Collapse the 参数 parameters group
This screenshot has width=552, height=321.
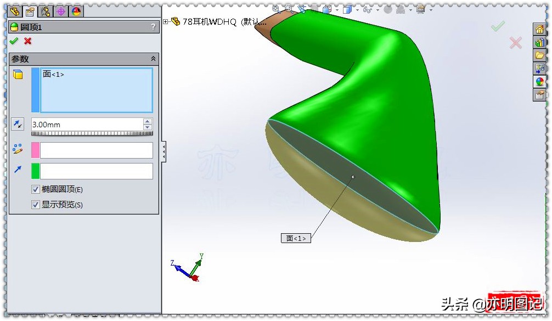pyautogui.click(x=153, y=59)
